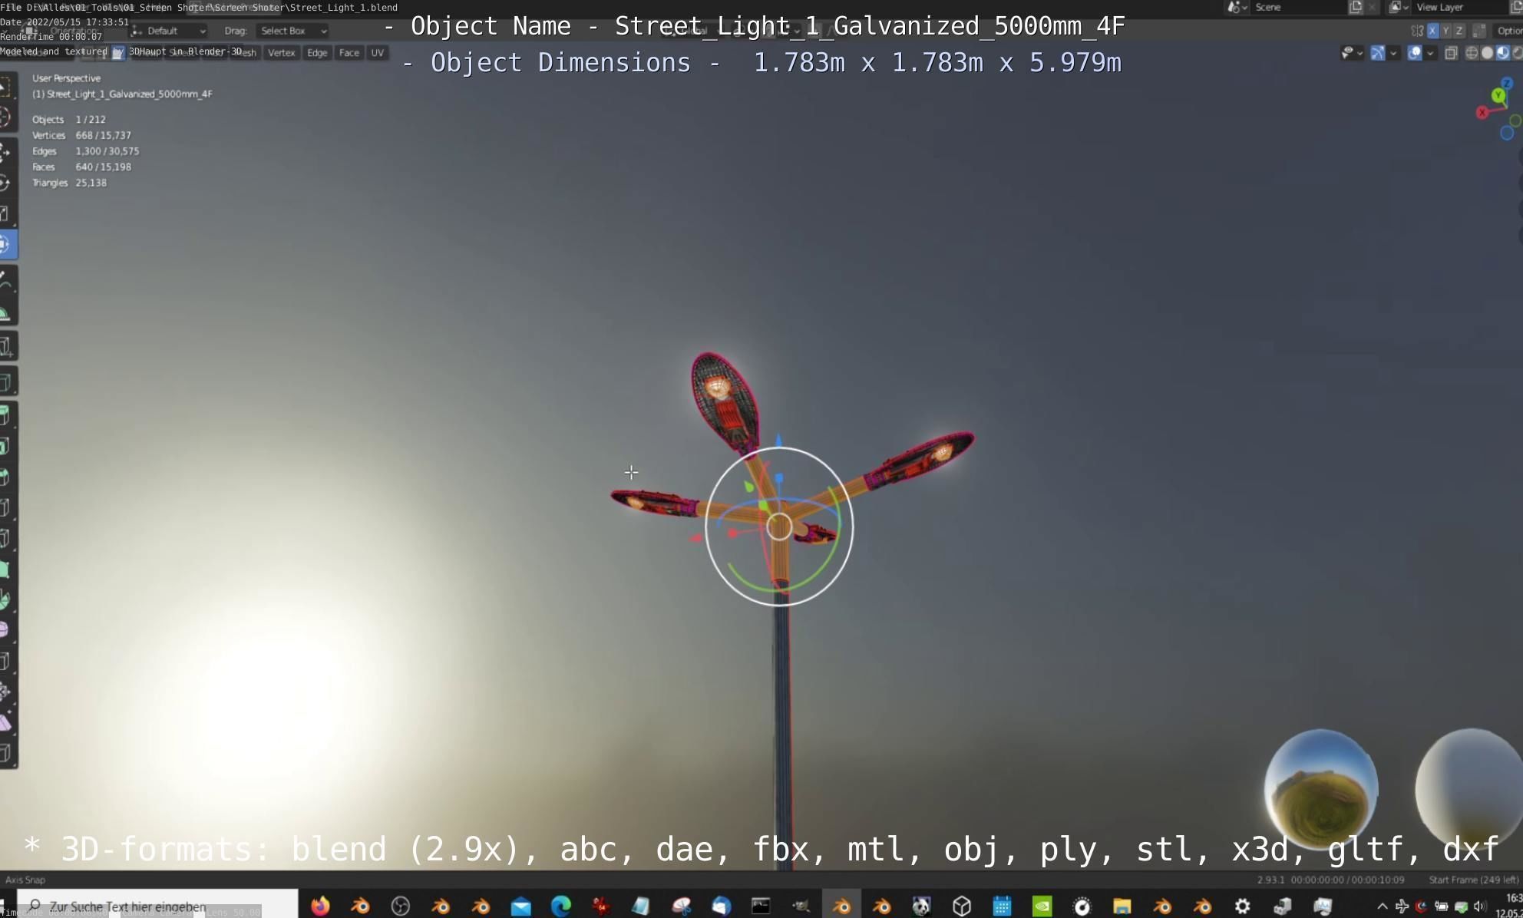
Task: Open the Mail app from the taskbar
Action: point(520,906)
